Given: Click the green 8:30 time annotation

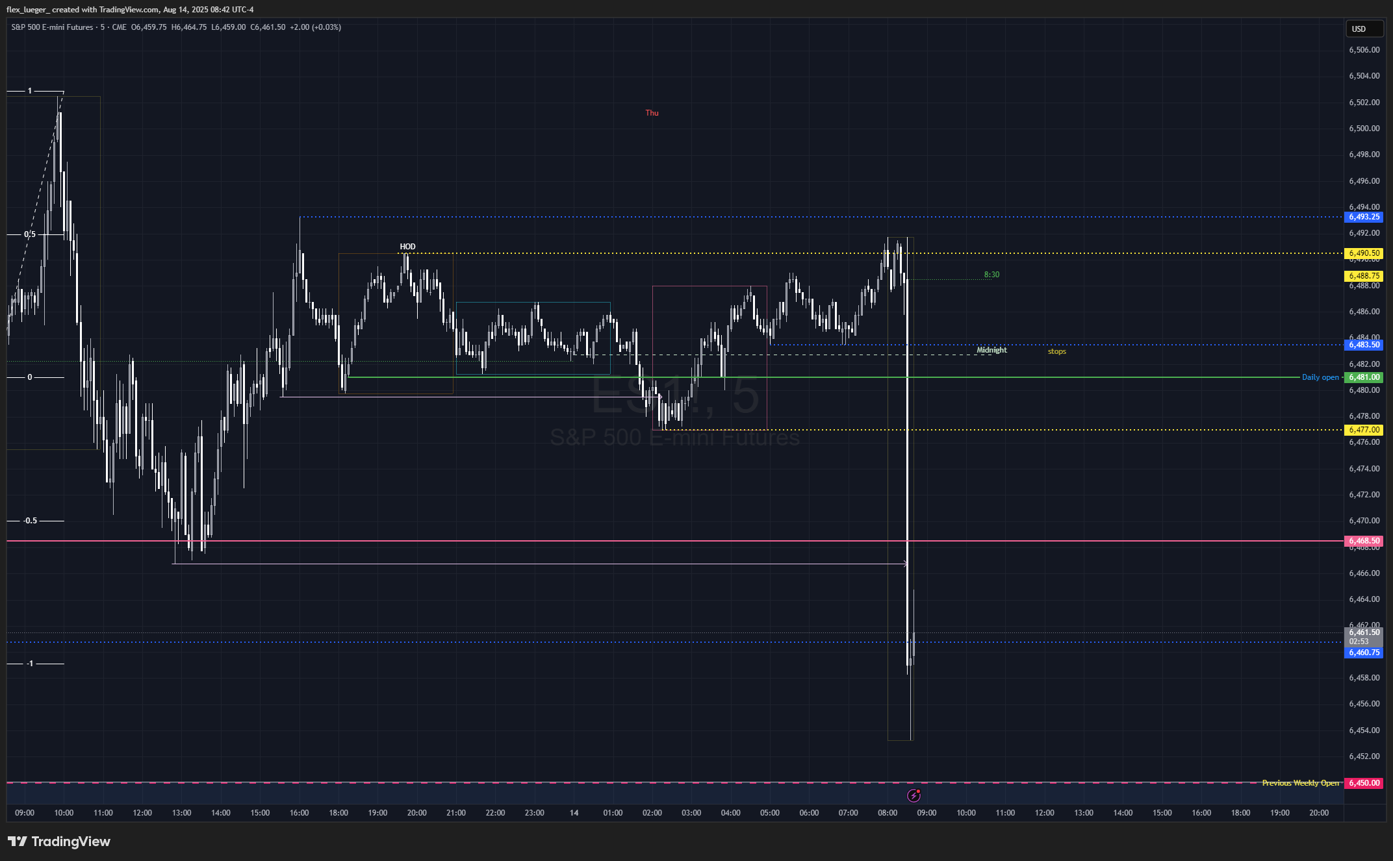Looking at the screenshot, I should [x=991, y=275].
